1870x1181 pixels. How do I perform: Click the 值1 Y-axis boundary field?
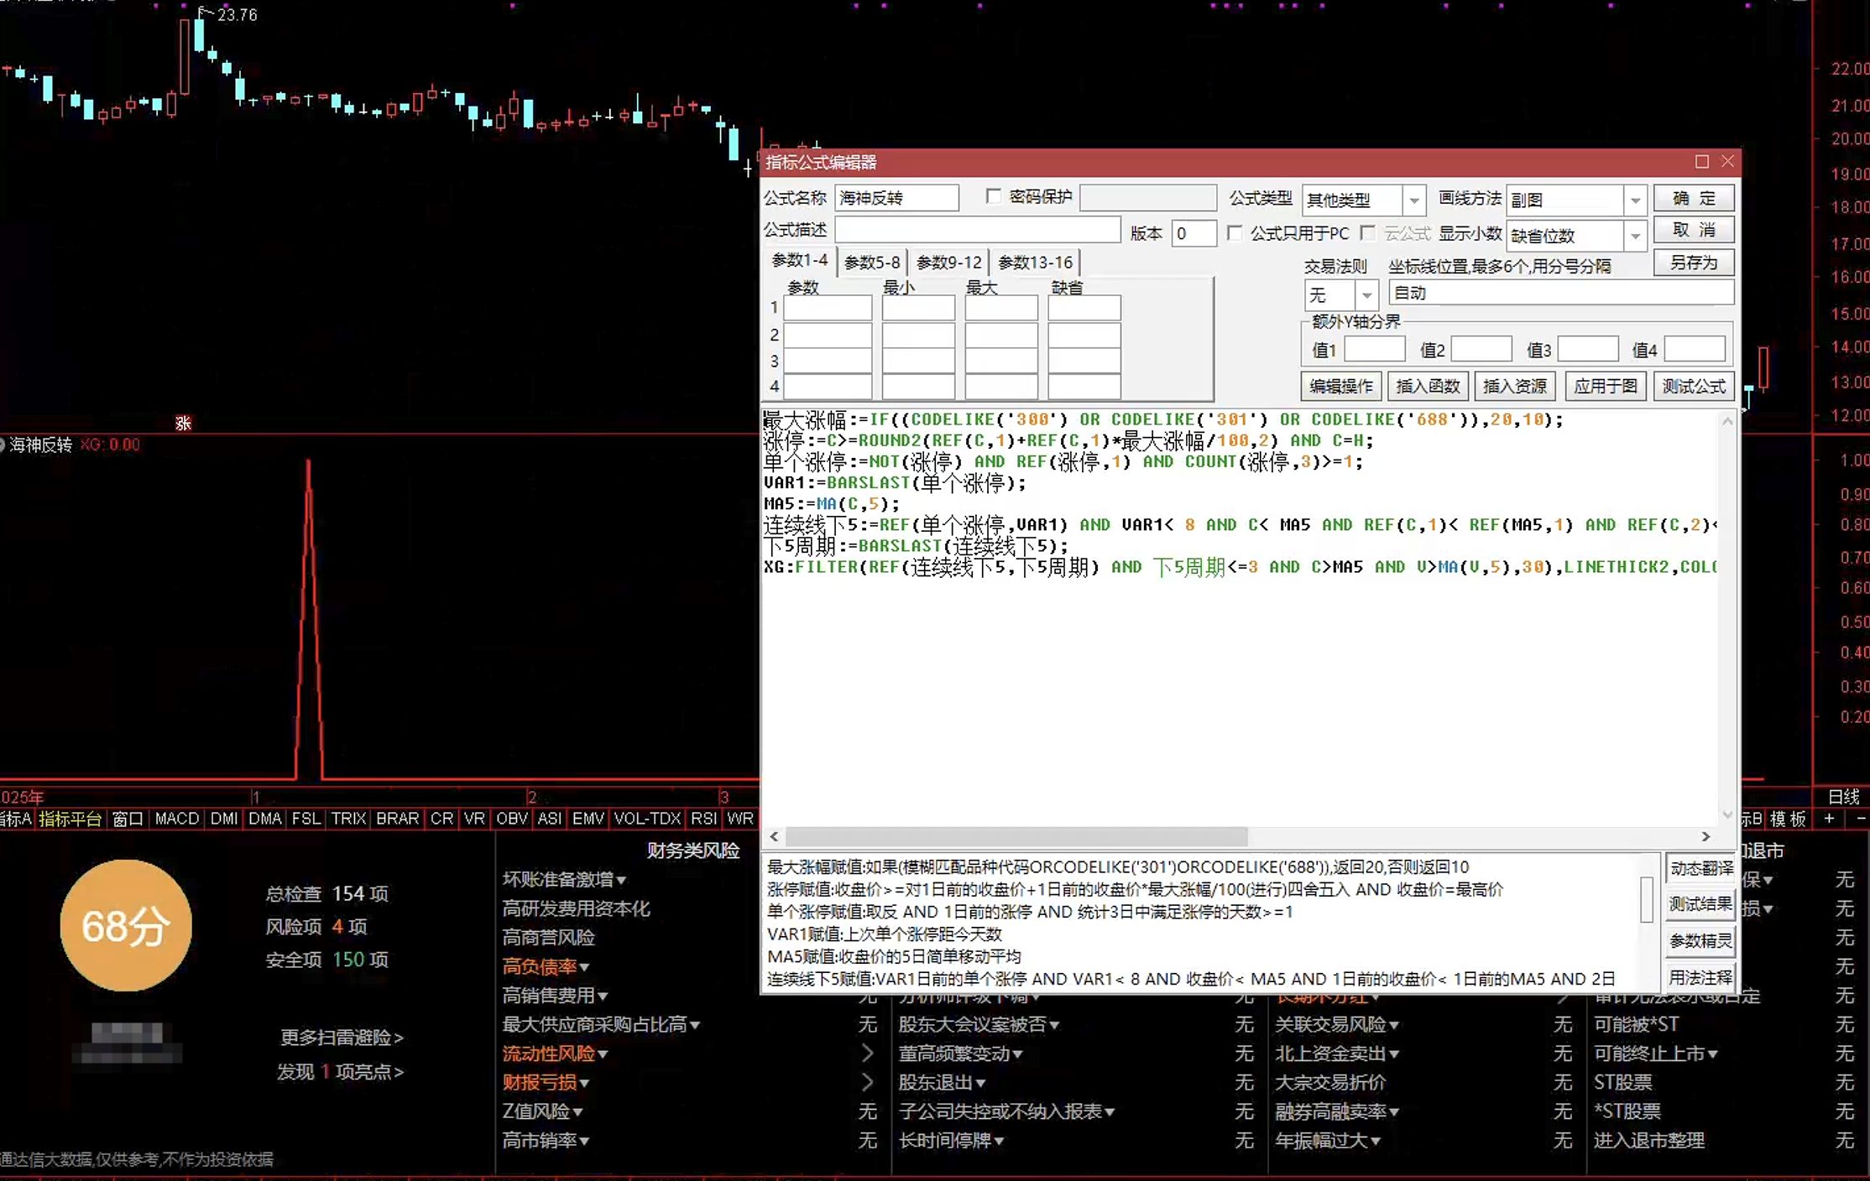[1375, 349]
